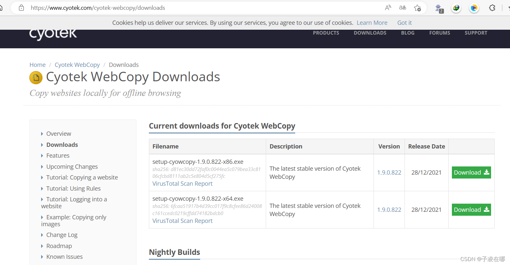Open Example: Copying only images
510x265 pixels.
[x=74, y=221]
